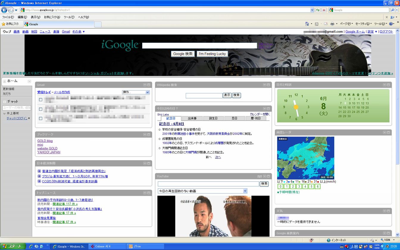Expand the first 日本経済新聞 headline (菅直人内閣)
This screenshot has width=400, height=250.
[39, 171]
